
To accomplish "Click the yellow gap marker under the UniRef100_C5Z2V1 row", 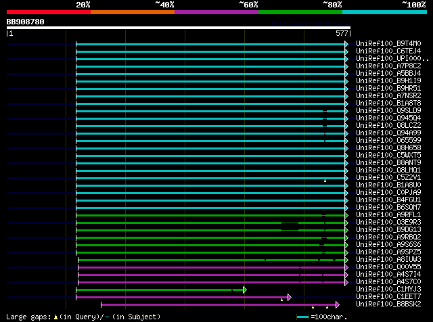I will click(325, 181).
